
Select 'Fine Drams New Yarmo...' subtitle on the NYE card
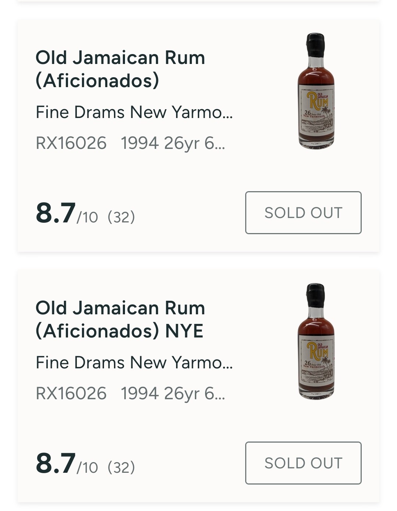click(134, 362)
